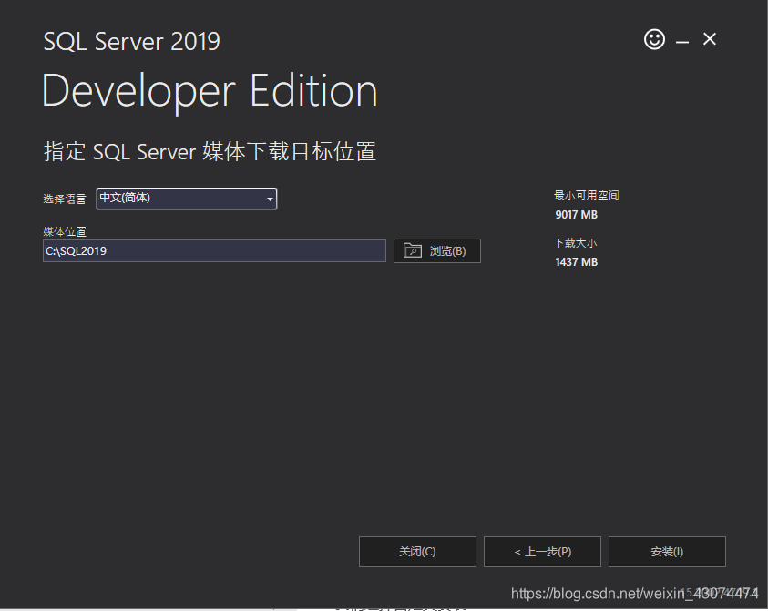Click the smiley feedback icon
The image size is (768, 611).
tap(654, 39)
